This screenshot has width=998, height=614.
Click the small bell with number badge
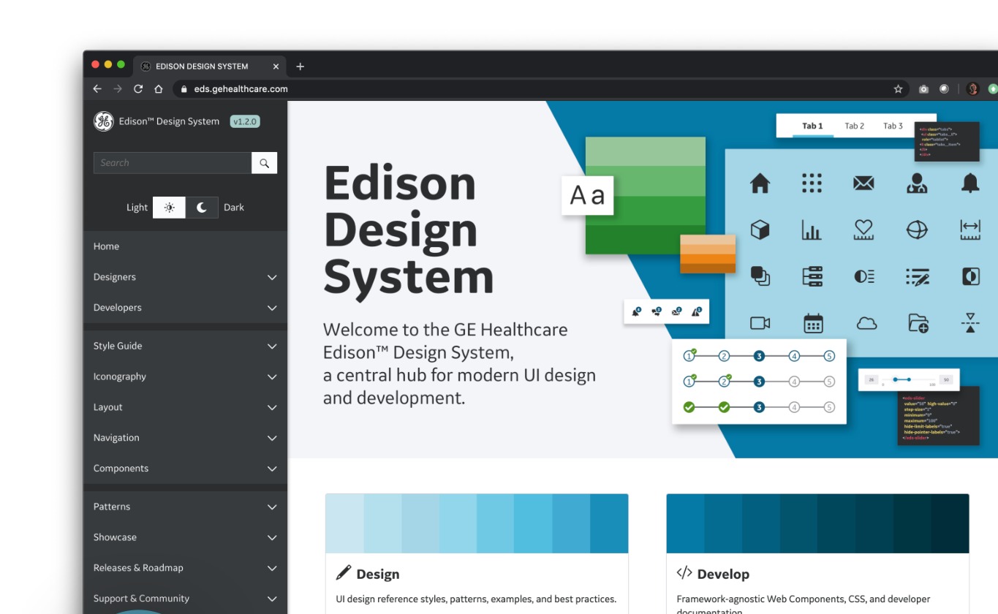636,311
